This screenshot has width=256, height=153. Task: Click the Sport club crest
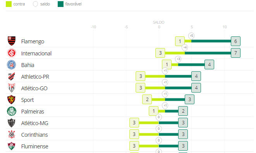click(x=12, y=100)
